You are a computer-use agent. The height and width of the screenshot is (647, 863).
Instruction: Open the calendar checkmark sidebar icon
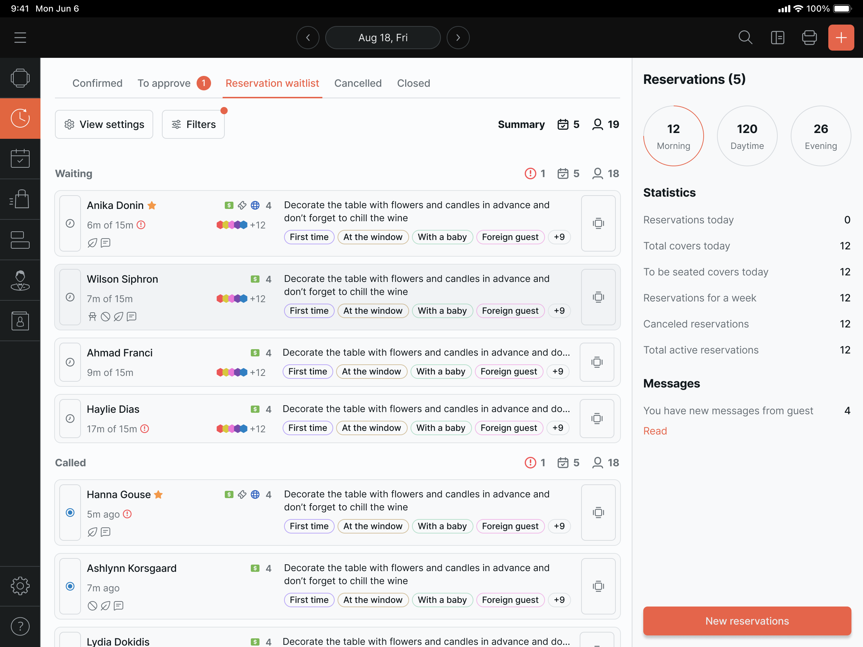pyautogui.click(x=20, y=158)
